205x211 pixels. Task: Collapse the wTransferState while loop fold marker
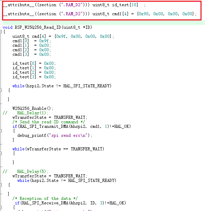tap(1, 153)
